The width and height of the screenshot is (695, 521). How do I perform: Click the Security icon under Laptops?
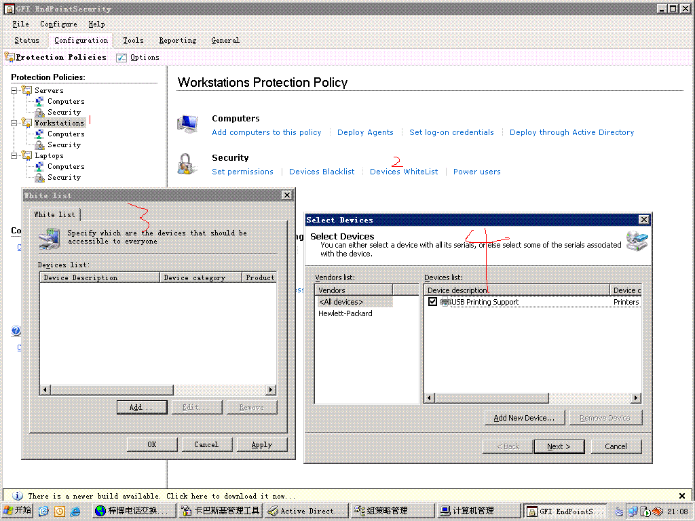(39, 177)
